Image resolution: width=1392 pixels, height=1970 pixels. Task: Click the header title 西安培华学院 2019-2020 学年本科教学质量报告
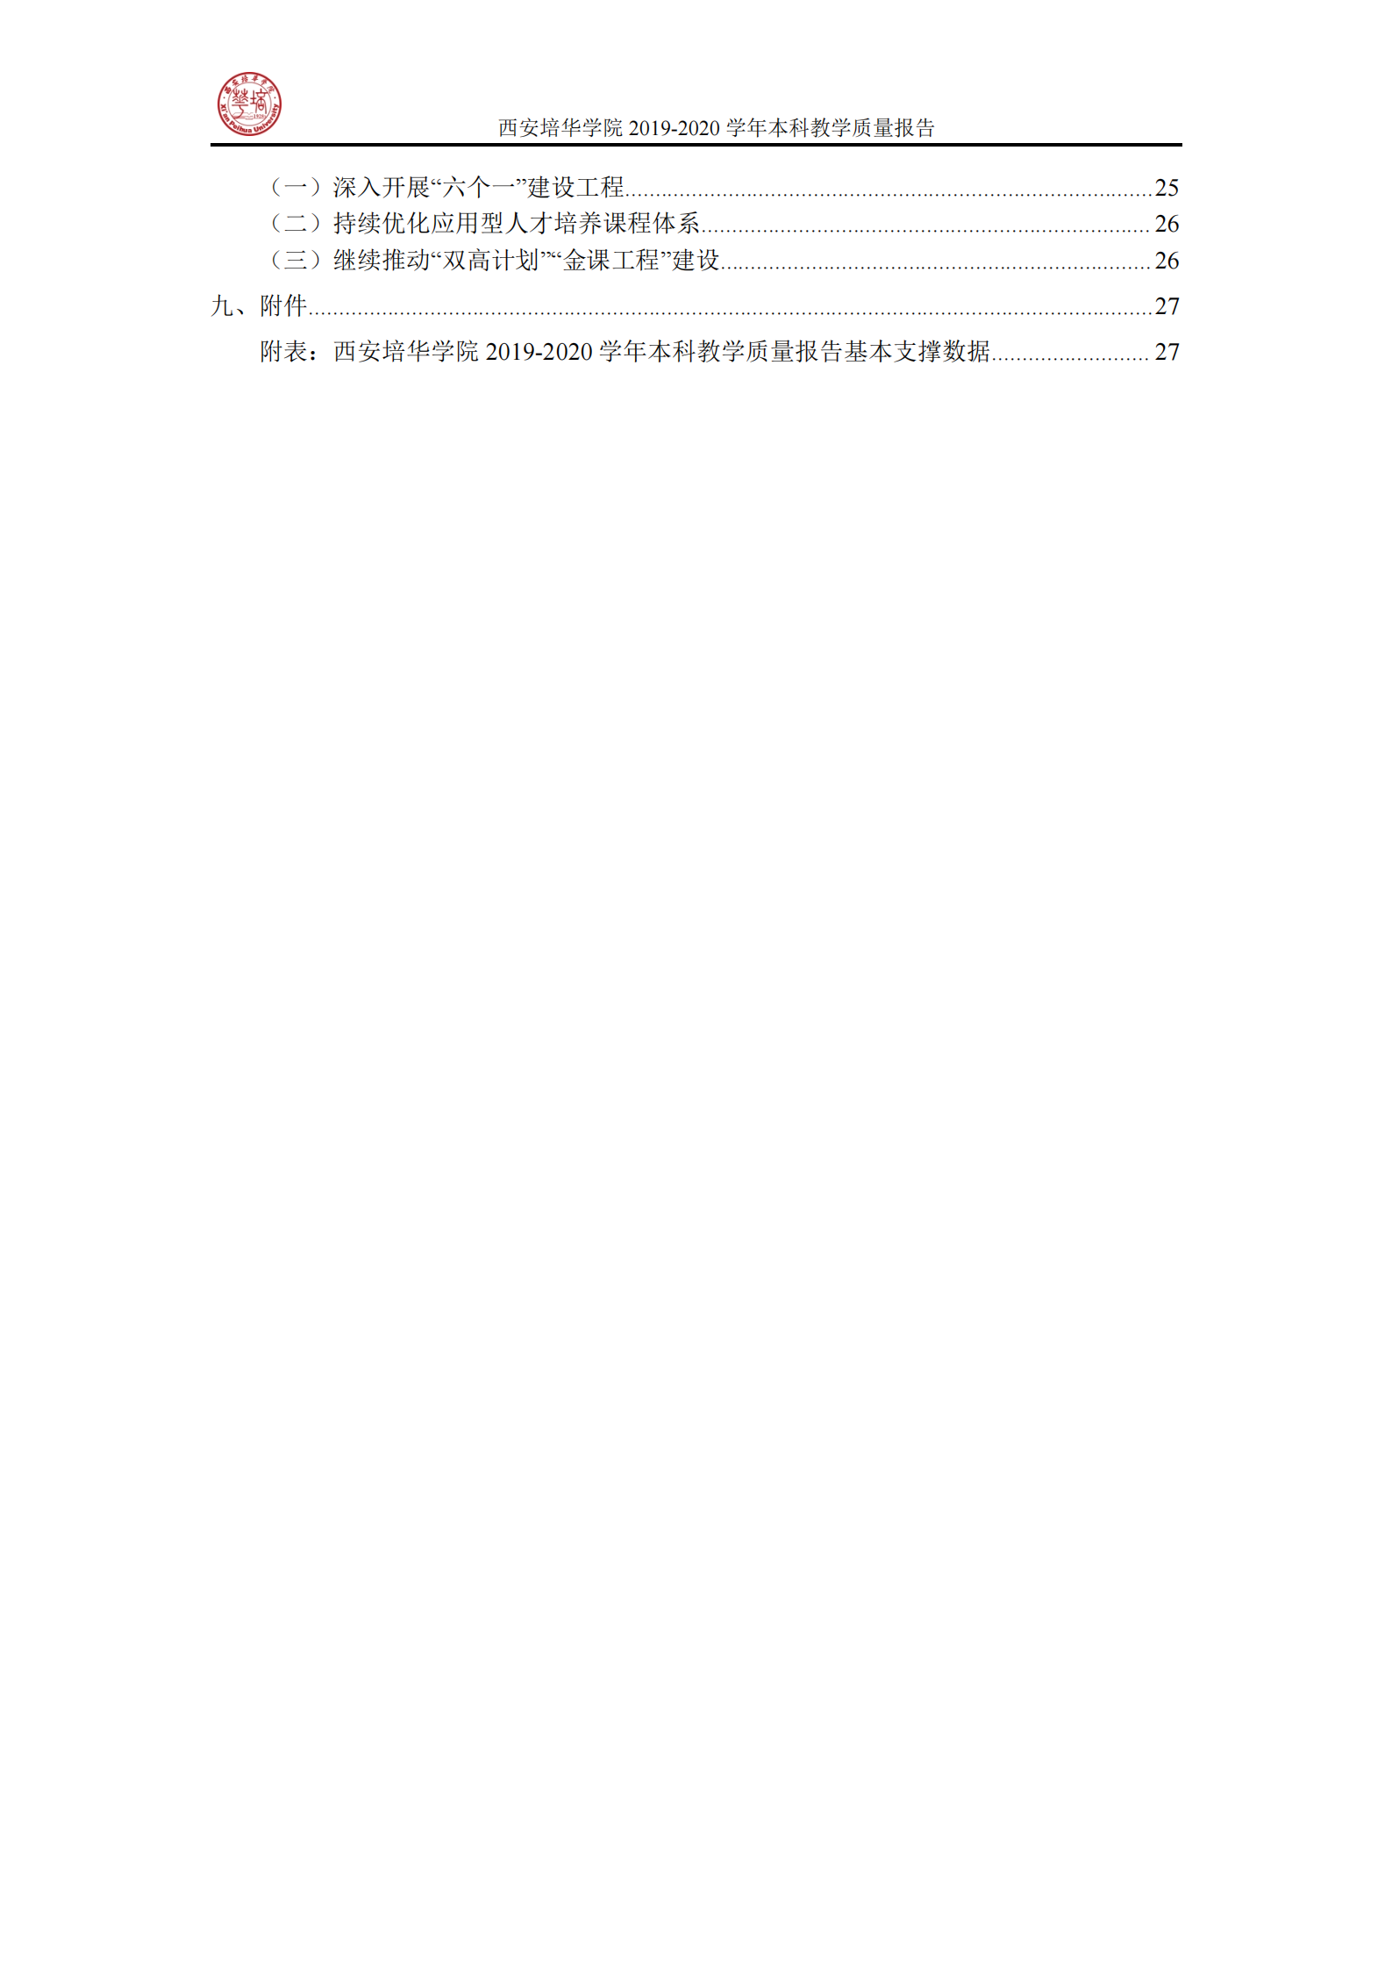pos(717,128)
